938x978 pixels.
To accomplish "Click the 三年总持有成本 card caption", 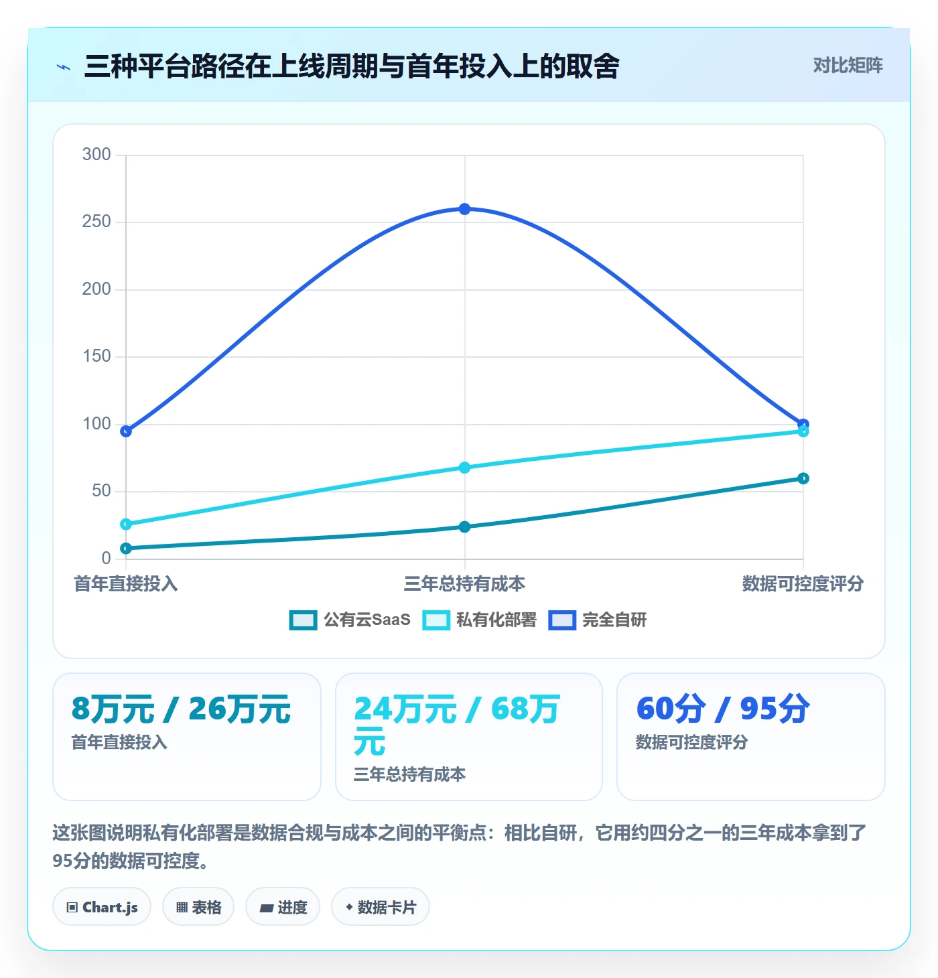I will click(x=409, y=774).
